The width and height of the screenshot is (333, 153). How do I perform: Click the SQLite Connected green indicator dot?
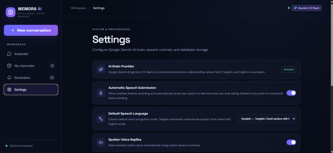point(6,146)
